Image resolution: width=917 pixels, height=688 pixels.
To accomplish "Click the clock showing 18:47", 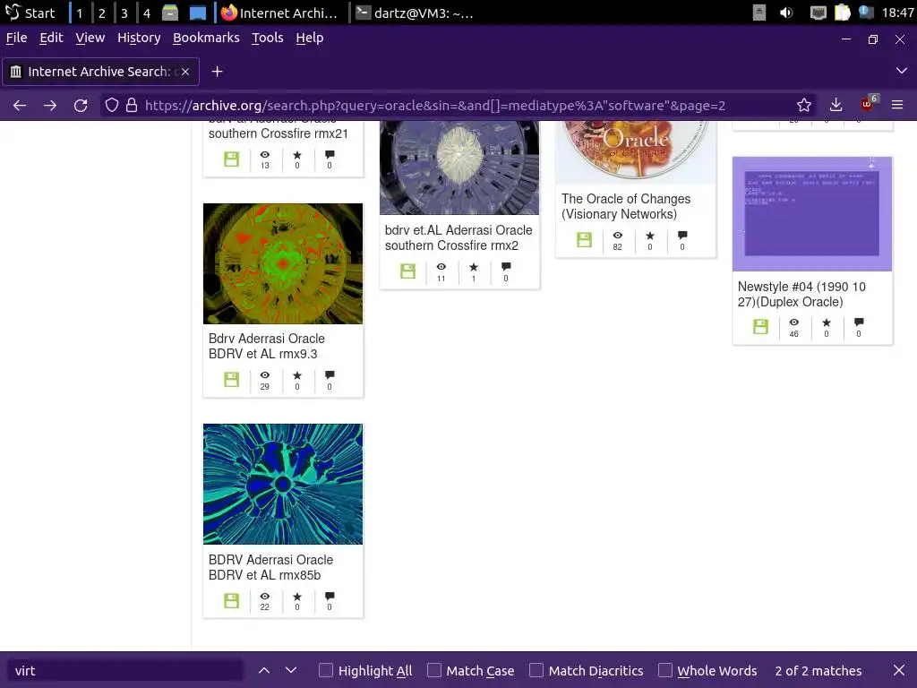I will coord(897,13).
